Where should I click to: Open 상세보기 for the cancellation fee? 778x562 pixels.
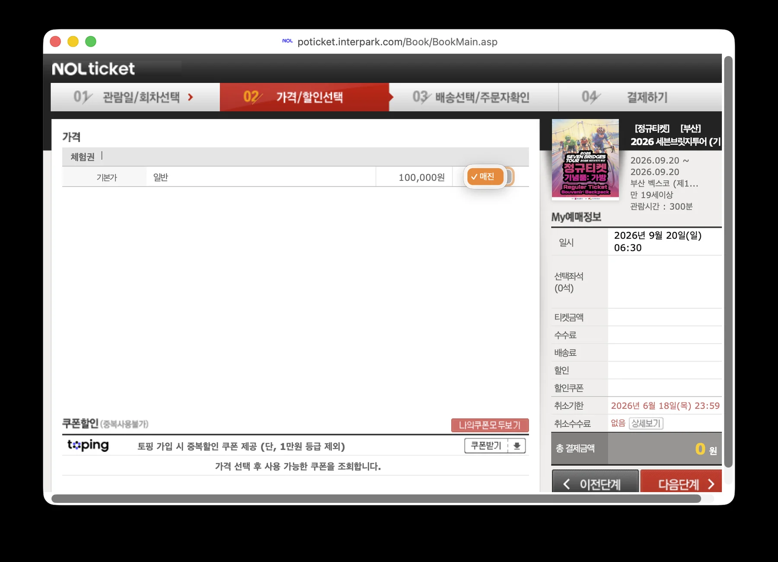646,423
